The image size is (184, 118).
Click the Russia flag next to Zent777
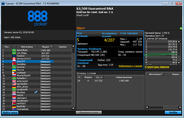(x=14, y=62)
